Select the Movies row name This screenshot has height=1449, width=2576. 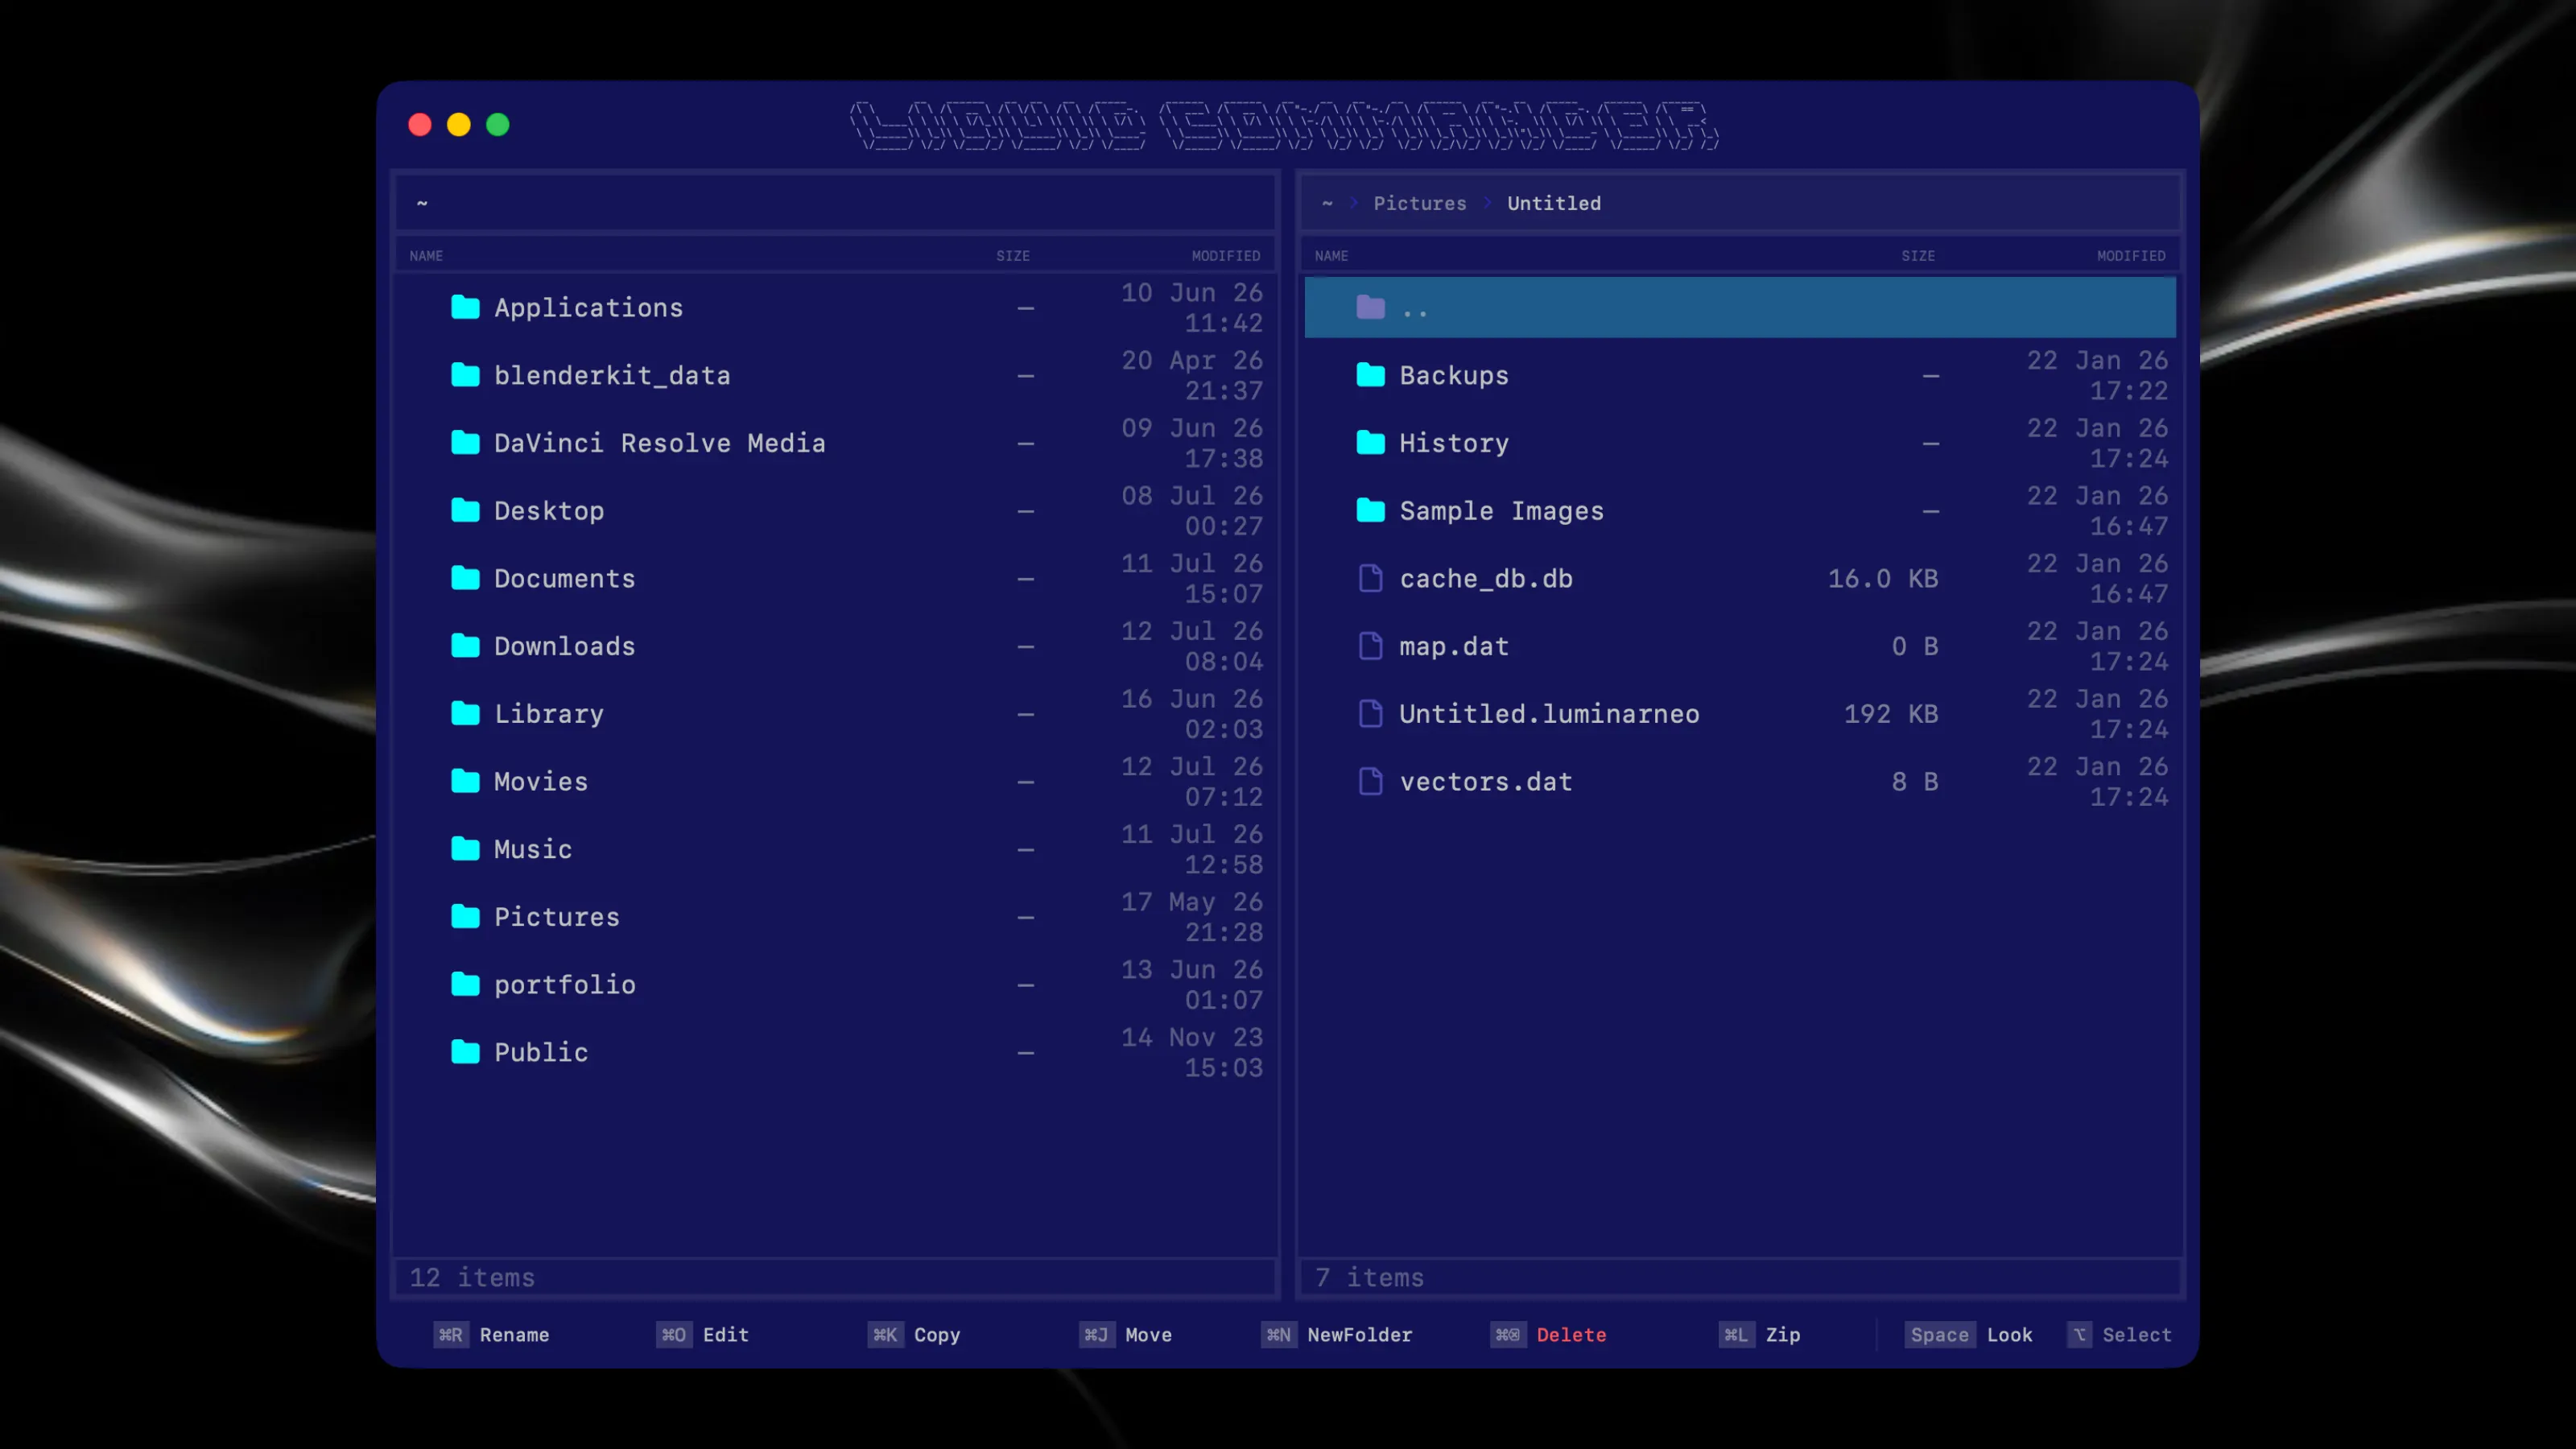coord(541,782)
